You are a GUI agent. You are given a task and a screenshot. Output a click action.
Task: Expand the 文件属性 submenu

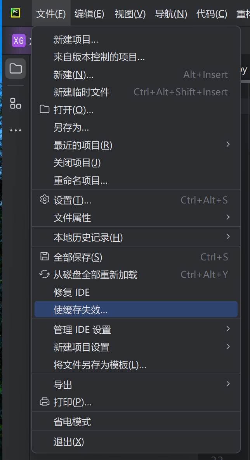coord(136,217)
